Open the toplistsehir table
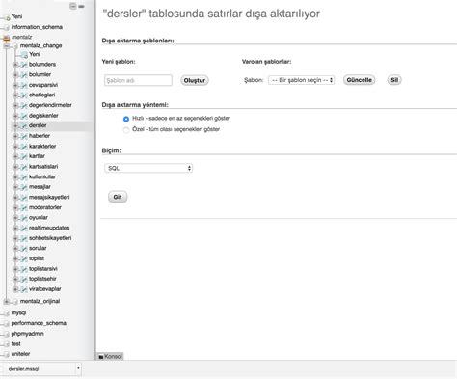The image size is (457, 379). (42, 279)
